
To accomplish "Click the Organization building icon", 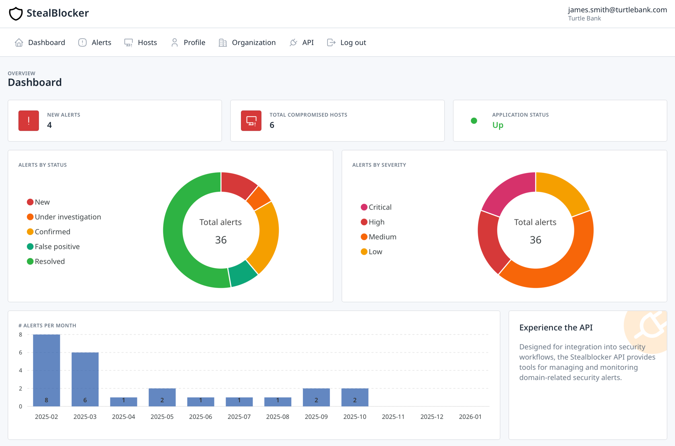I will 223,42.
